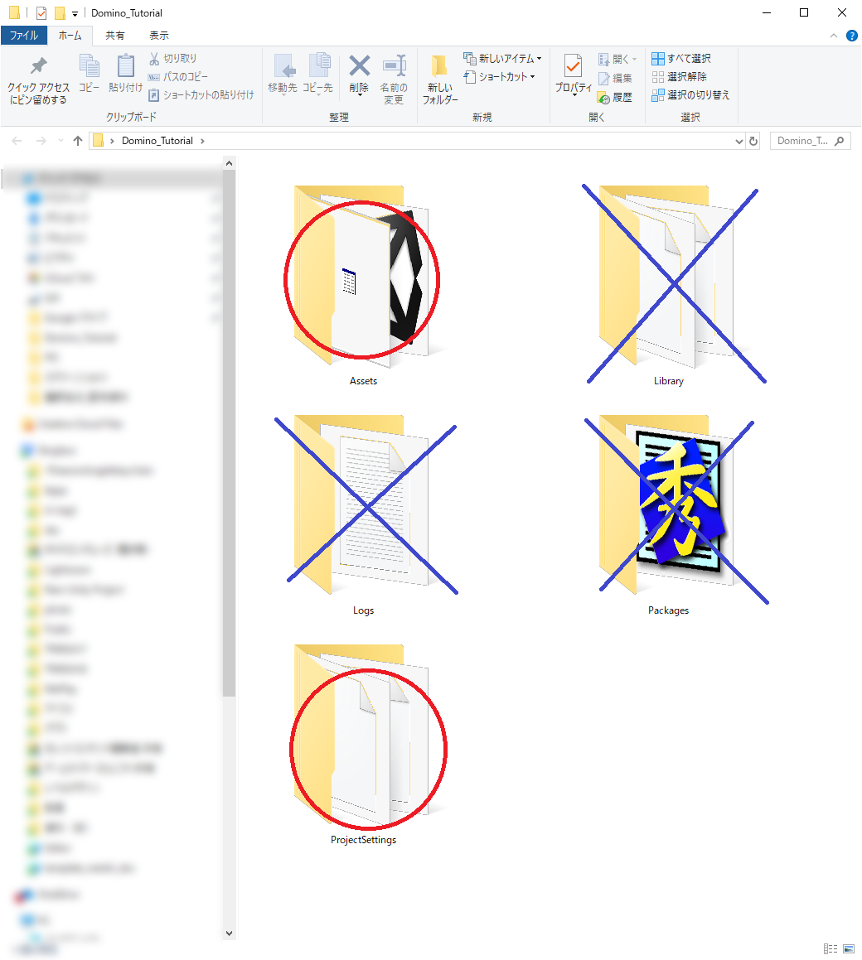Open the 開く (Open) dropdown
Viewport: 862px width, 960px height.
[x=618, y=59]
